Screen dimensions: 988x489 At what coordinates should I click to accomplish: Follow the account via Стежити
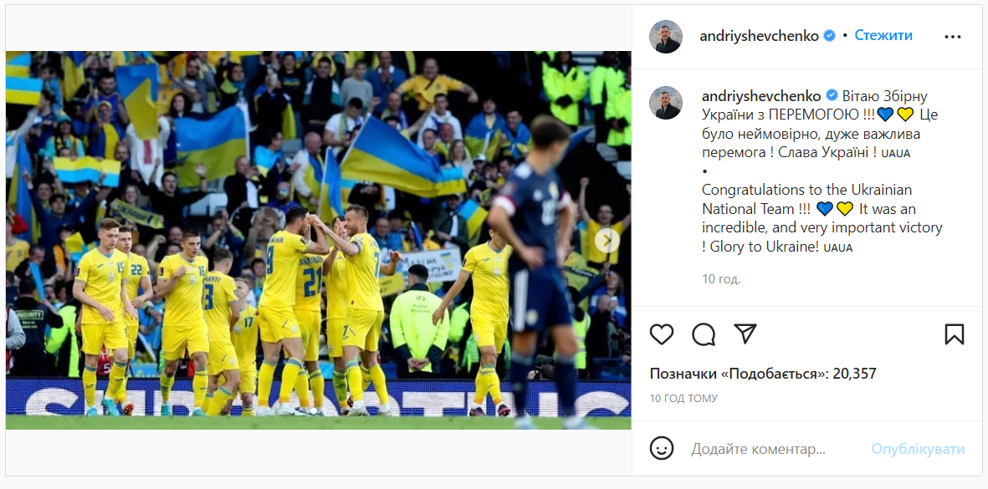[883, 36]
